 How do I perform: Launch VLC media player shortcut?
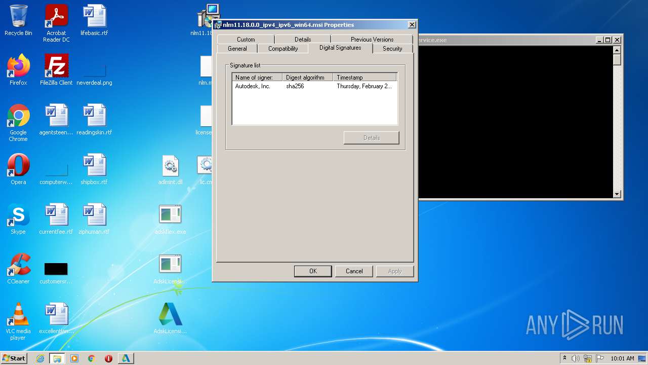pos(18,321)
